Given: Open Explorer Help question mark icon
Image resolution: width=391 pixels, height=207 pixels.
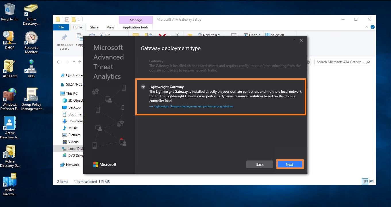Looking at the screenshot, I should coord(372,27).
